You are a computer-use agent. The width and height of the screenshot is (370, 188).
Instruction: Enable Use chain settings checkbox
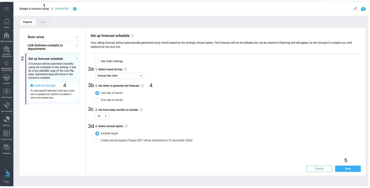tap(97, 61)
